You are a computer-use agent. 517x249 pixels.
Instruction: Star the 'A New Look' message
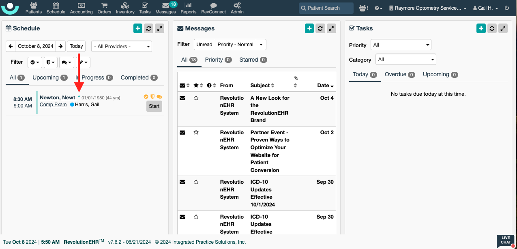coord(196,98)
